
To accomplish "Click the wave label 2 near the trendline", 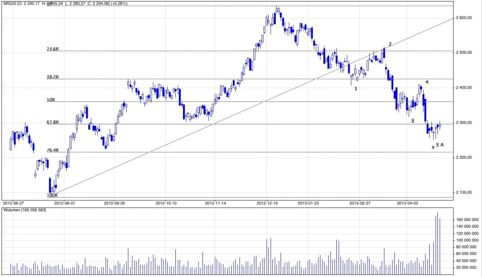I will (390, 45).
